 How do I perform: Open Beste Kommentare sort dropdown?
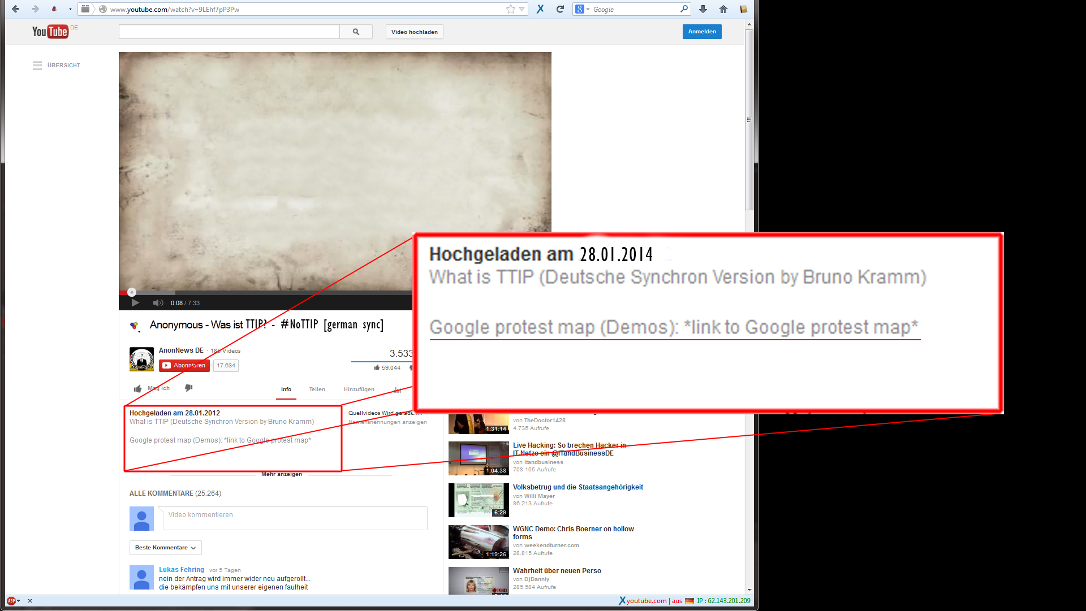(165, 548)
